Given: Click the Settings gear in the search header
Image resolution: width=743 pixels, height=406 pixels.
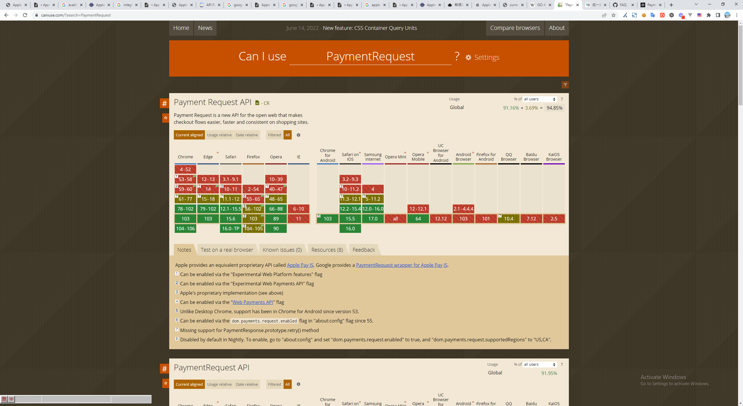Looking at the screenshot, I should pos(468,57).
